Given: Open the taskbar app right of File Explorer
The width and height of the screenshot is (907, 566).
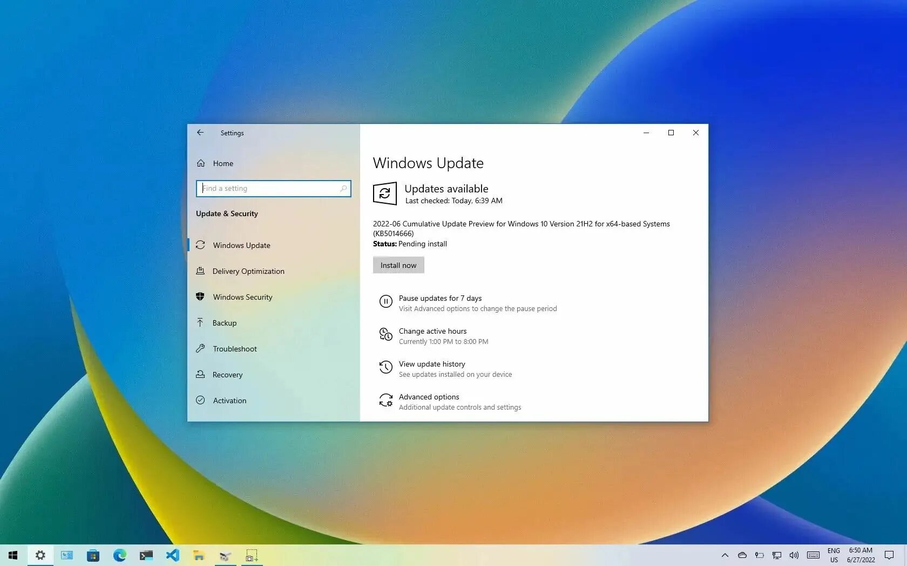Looking at the screenshot, I should click(x=225, y=555).
